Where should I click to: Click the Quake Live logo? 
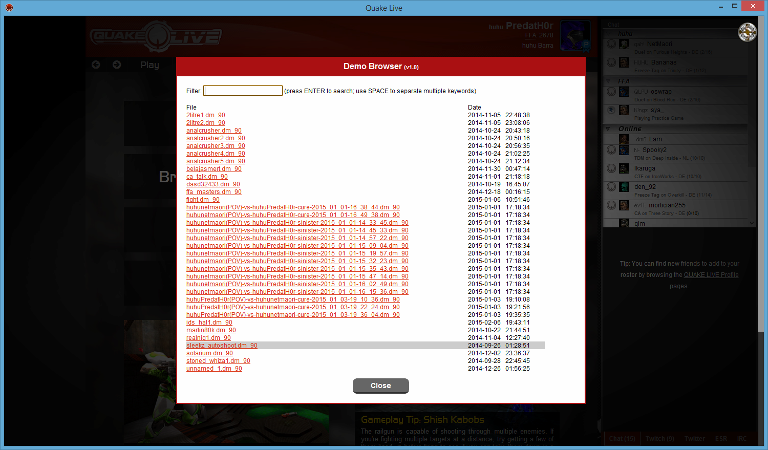point(156,36)
